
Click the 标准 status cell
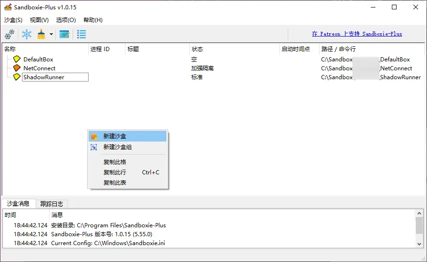click(x=196, y=77)
